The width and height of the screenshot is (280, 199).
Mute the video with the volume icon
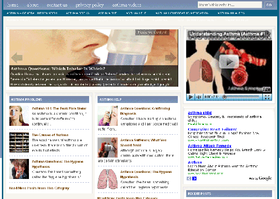tap(199, 97)
